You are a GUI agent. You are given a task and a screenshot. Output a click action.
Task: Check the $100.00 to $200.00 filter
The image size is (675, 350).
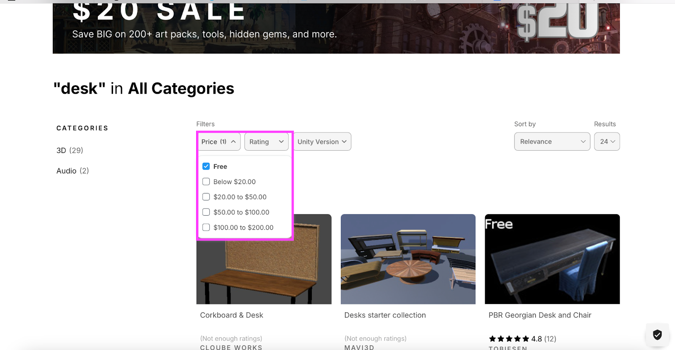206,227
